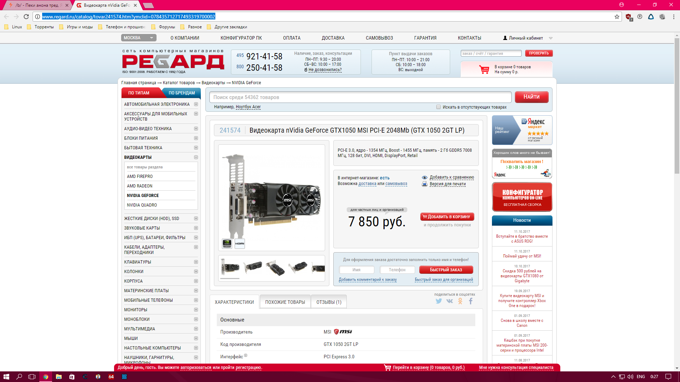Collapse the Видеокарты category

[x=196, y=157]
